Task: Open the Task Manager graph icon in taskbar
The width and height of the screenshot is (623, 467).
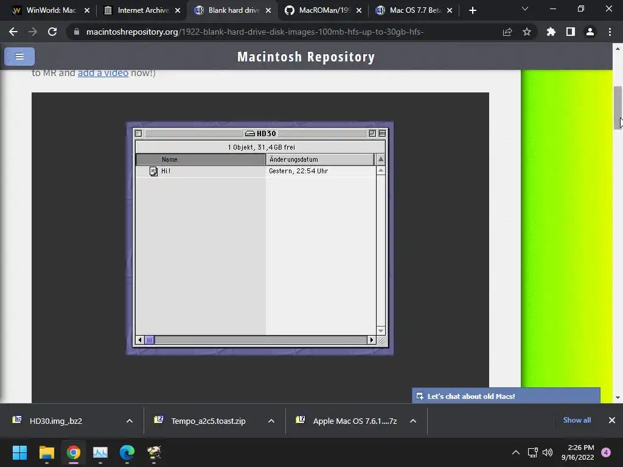Action: pyautogui.click(x=100, y=452)
